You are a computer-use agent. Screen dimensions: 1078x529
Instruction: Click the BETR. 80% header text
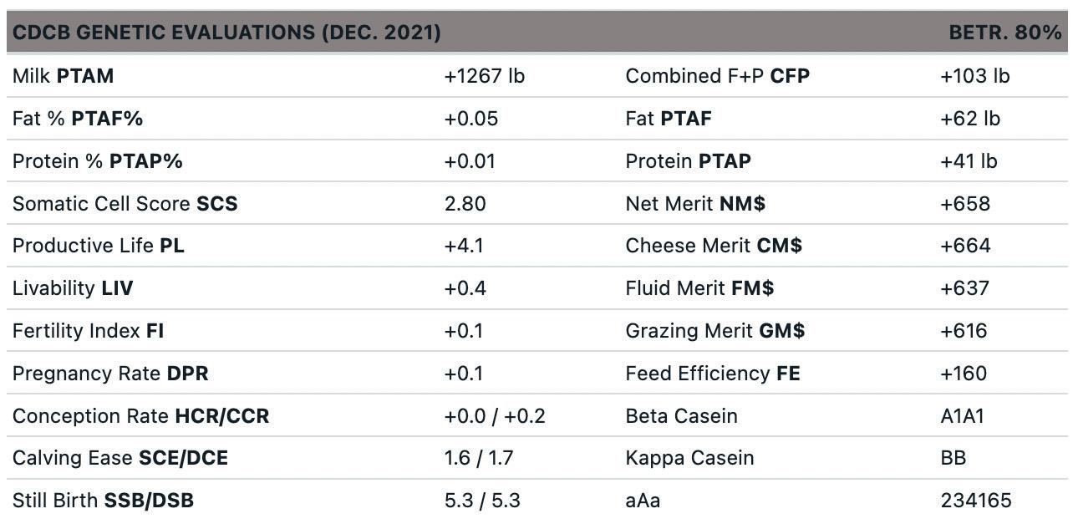click(x=1004, y=33)
